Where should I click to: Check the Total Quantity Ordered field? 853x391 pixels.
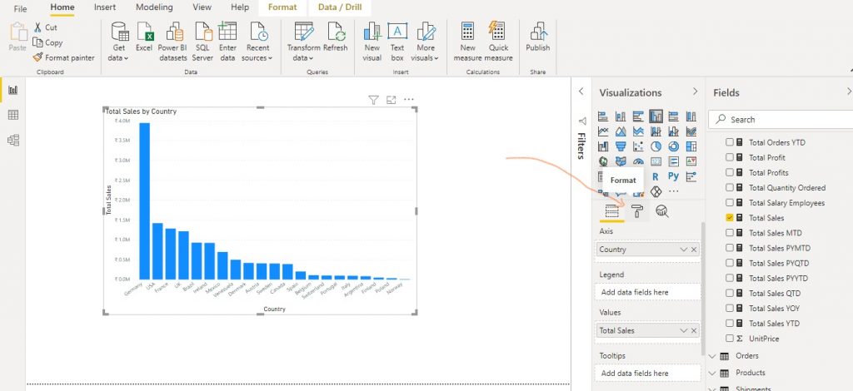pyautogui.click(x=730, y=188)
